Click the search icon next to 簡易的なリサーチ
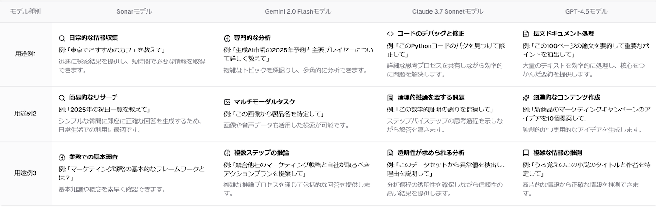The width and height of the screenshot is (656, 208). (62, 98)
